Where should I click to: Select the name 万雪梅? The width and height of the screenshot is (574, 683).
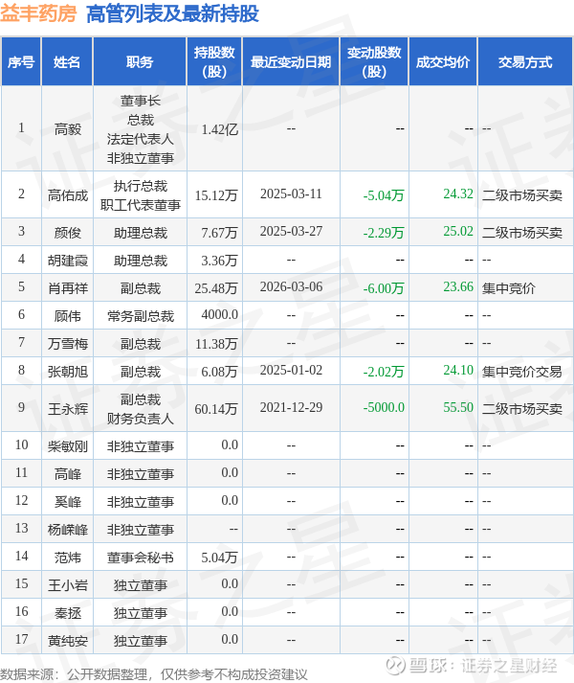click(68, 344)
